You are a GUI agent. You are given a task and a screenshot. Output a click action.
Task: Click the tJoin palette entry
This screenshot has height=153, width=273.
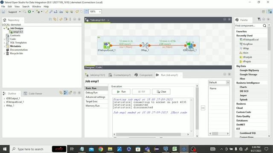(244, 53)
